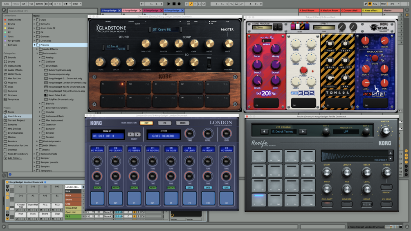Click the Tokyo sound program plus button

coord(280,27)
